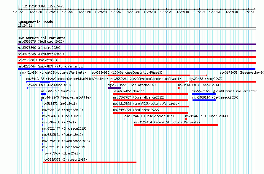Click the nsv3229376 (Chaisson2019) label
Image resolution: width=264 pixels, height=174 pixels.
tap(65, 159)
